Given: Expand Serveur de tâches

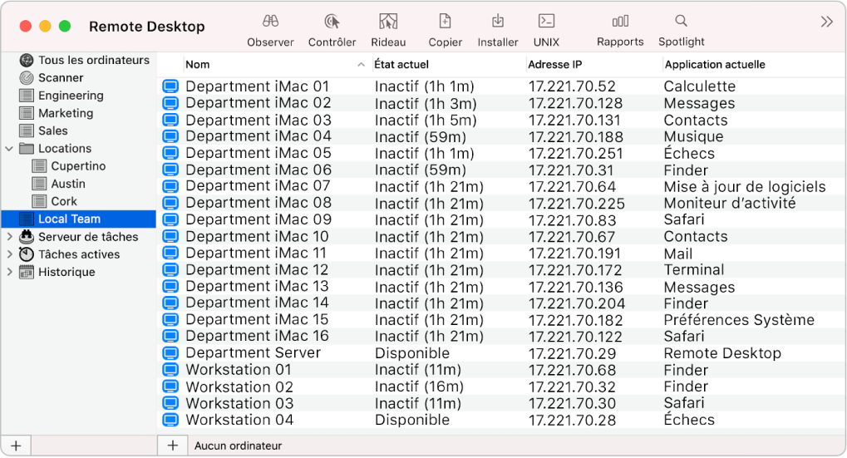Looking at the screenshot, I should [x=9, y=237].
